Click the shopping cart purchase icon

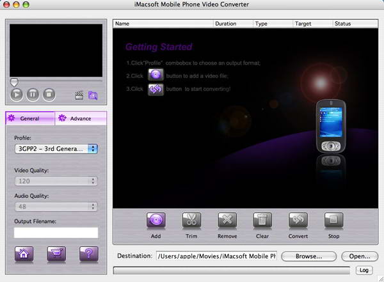[x=56, y=254]
